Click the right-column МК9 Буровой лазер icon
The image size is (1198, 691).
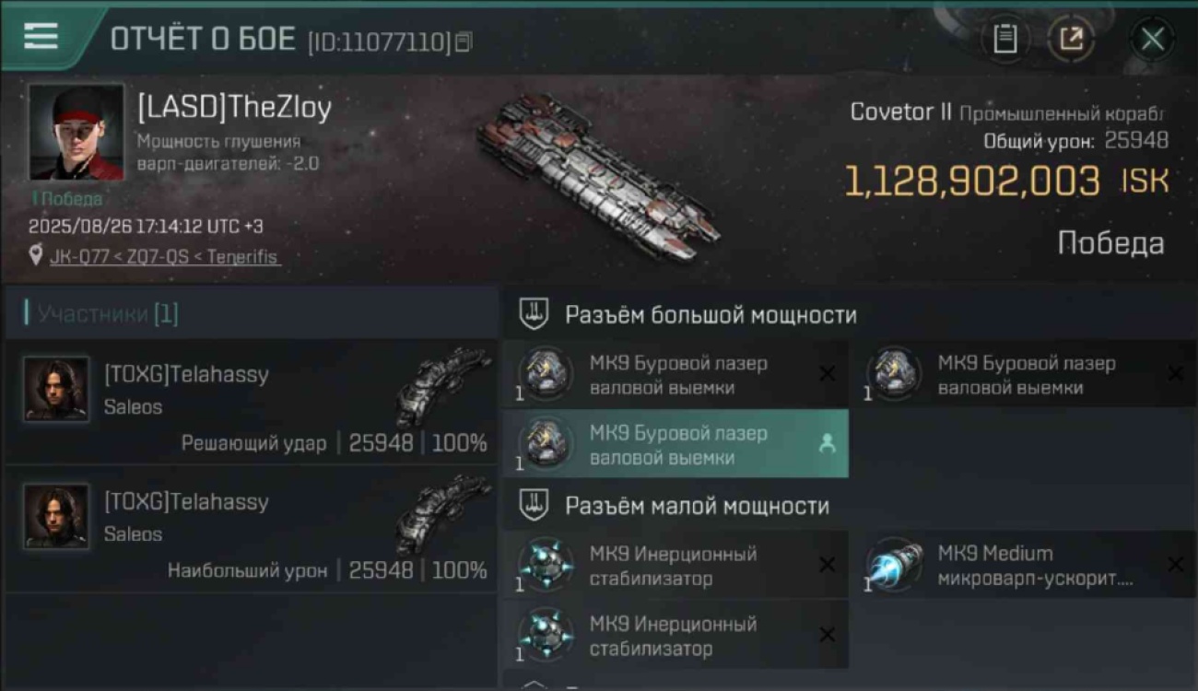click(x=893, y=374)
